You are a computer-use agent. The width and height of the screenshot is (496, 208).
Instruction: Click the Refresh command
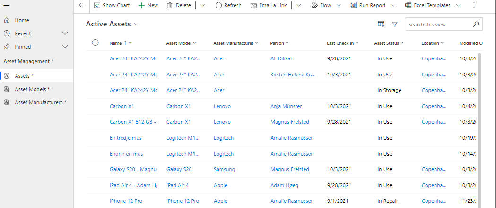[228, 5]
